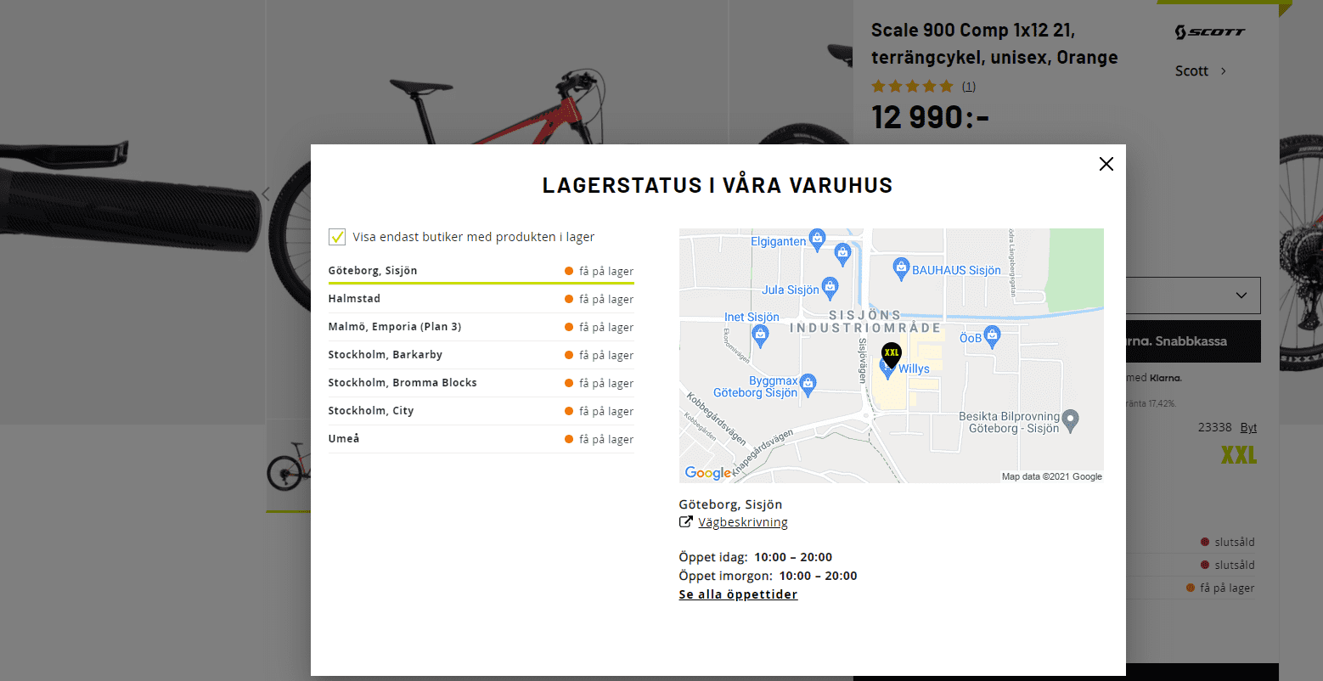Click the BAUHAUS Sisjön map marker
Screen dimensions: 1323x681
[901, 268]
